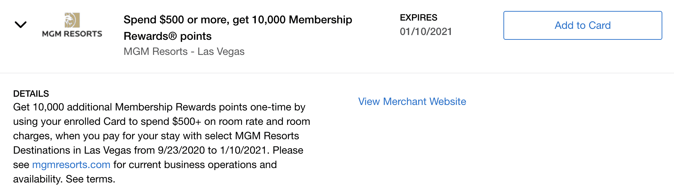Open the View Merchant Website link
Viewport: 674px width, 190px height.
point(412,102)
